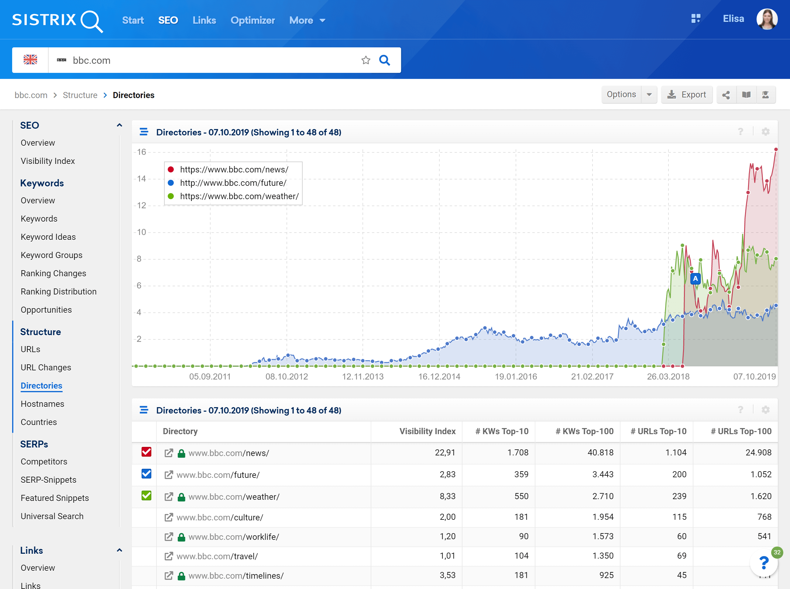This screenshot has height=589, width=790.
Task: Click Elisa username label
Action: [733, 19]
